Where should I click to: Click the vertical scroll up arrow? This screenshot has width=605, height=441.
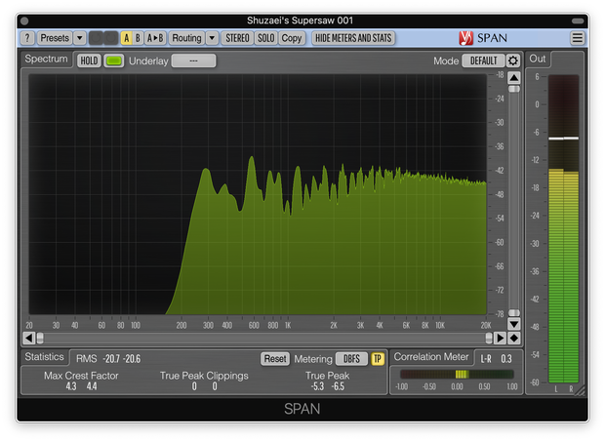click(513, 77)
